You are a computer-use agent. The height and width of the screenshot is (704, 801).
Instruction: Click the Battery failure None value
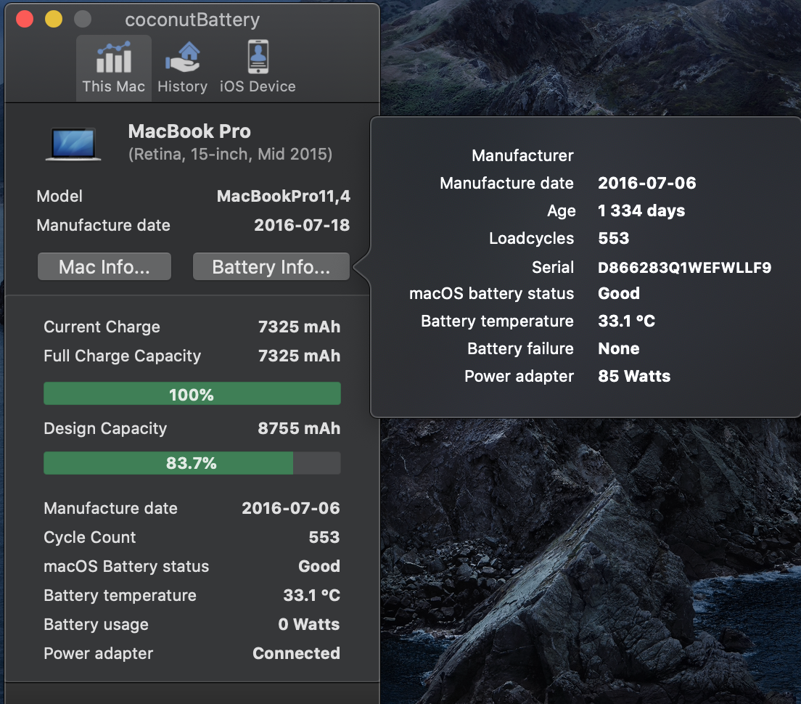(x=619, y=348)
